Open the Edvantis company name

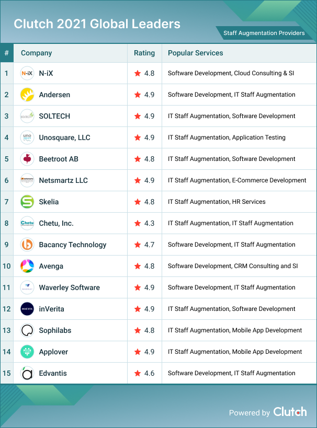[x=53, y=373]
